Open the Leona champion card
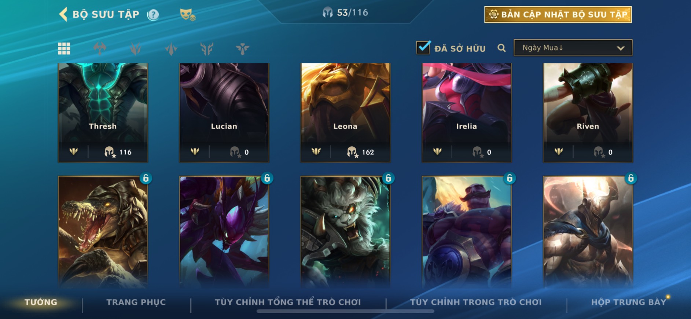Viewport: 691px width, 319px height. coord(345,113)
